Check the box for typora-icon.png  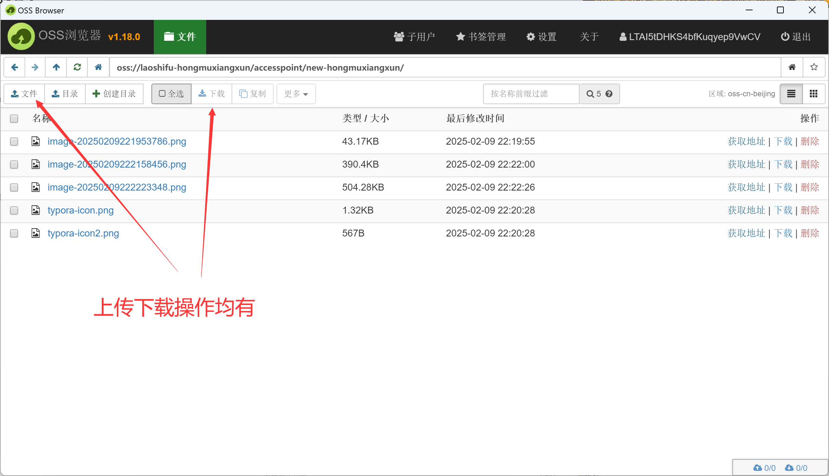14,210
